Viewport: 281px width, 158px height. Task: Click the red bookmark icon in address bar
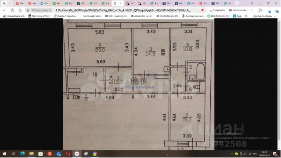pyautogui.click(x=202, y=11)
